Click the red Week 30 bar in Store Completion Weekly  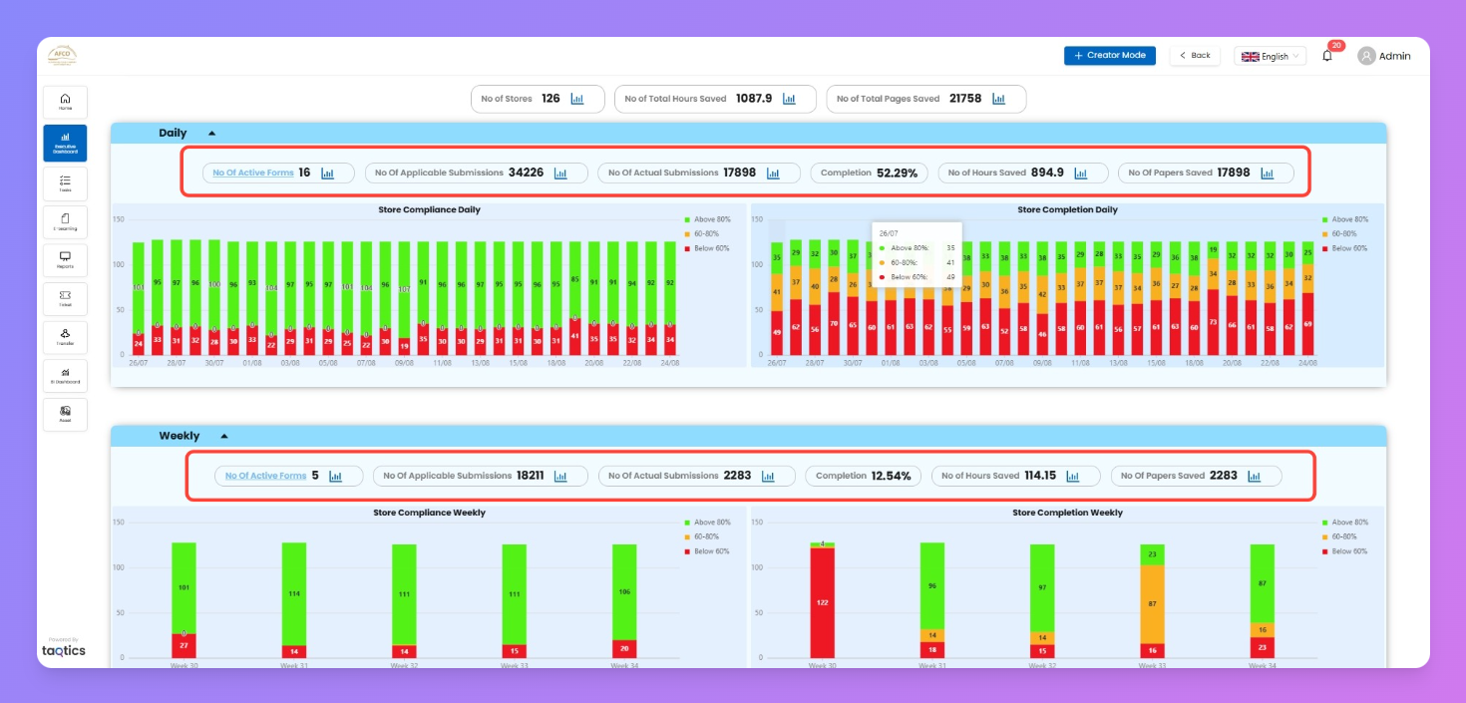(822, 603)
